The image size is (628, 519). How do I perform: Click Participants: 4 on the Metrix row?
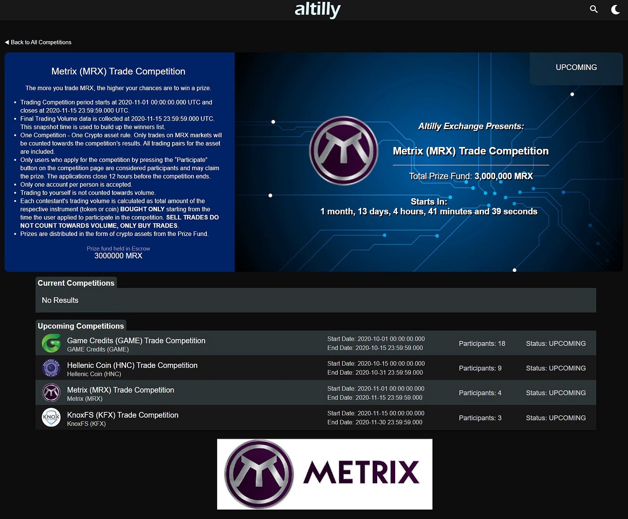coord(480,393)
